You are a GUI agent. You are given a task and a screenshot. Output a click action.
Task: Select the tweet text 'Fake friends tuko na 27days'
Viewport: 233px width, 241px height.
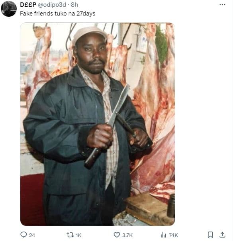coord(58,14)
